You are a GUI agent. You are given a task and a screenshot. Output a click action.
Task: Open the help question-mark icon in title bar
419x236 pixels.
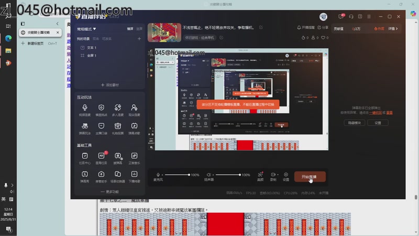360,17
